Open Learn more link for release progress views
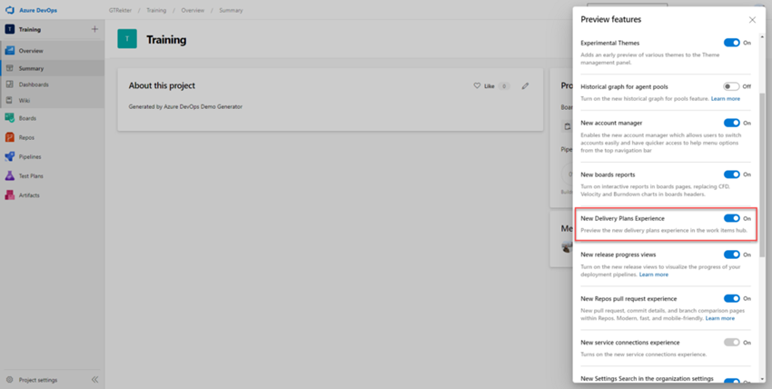The image size is (772, 389). click(654, 274)
